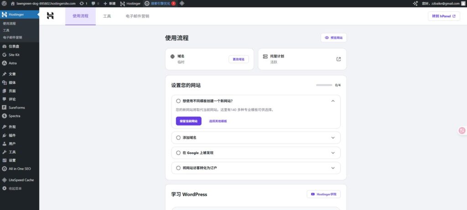467x210 pixels.
Task: Open 工具 wrench item in main sidebar
Action: click(x=19, y=152)
